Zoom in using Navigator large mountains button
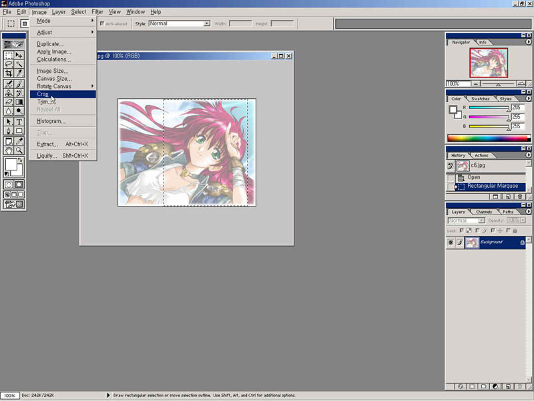Viewport: 534px width, 401px height. [x=521, y=84]
